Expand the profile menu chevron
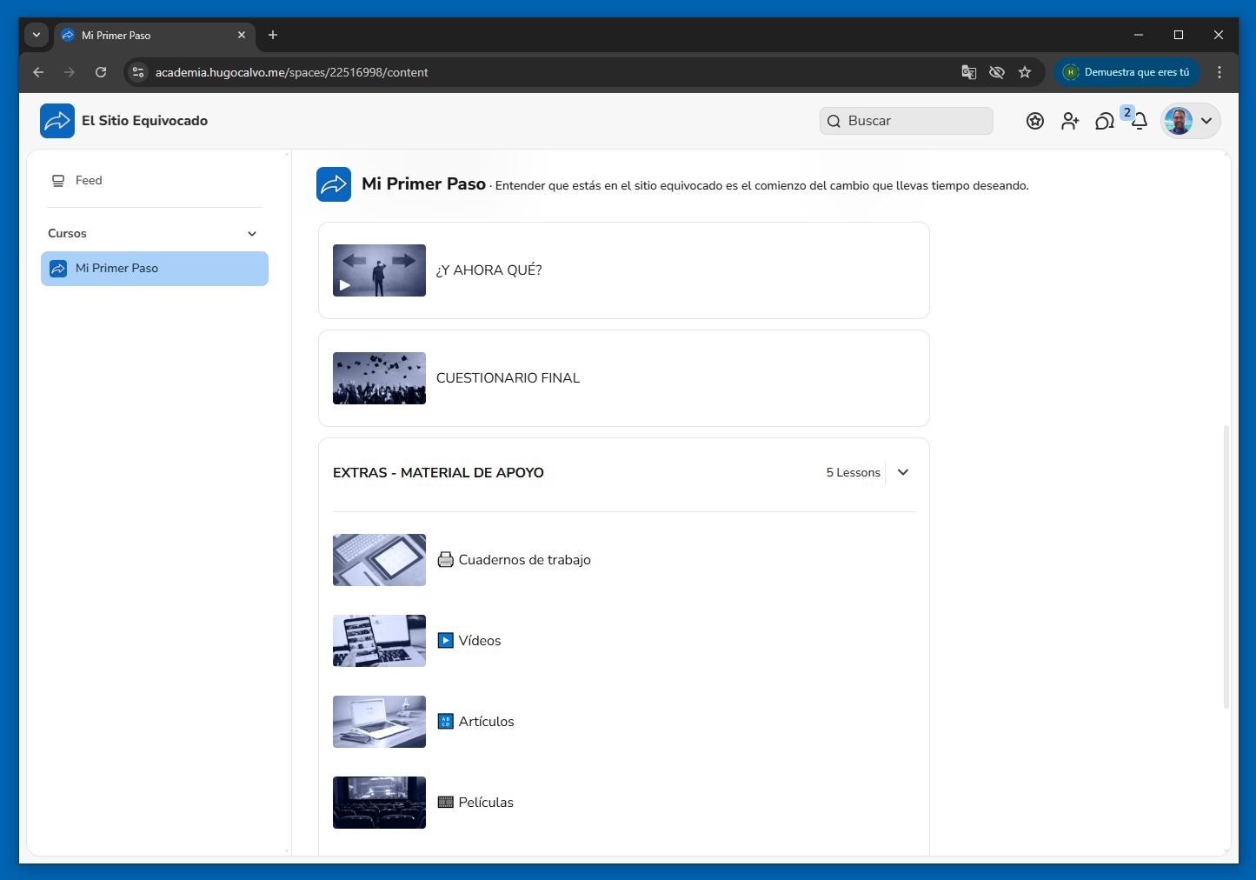Screen dimensions: 1256x880 click(1206, 121)
